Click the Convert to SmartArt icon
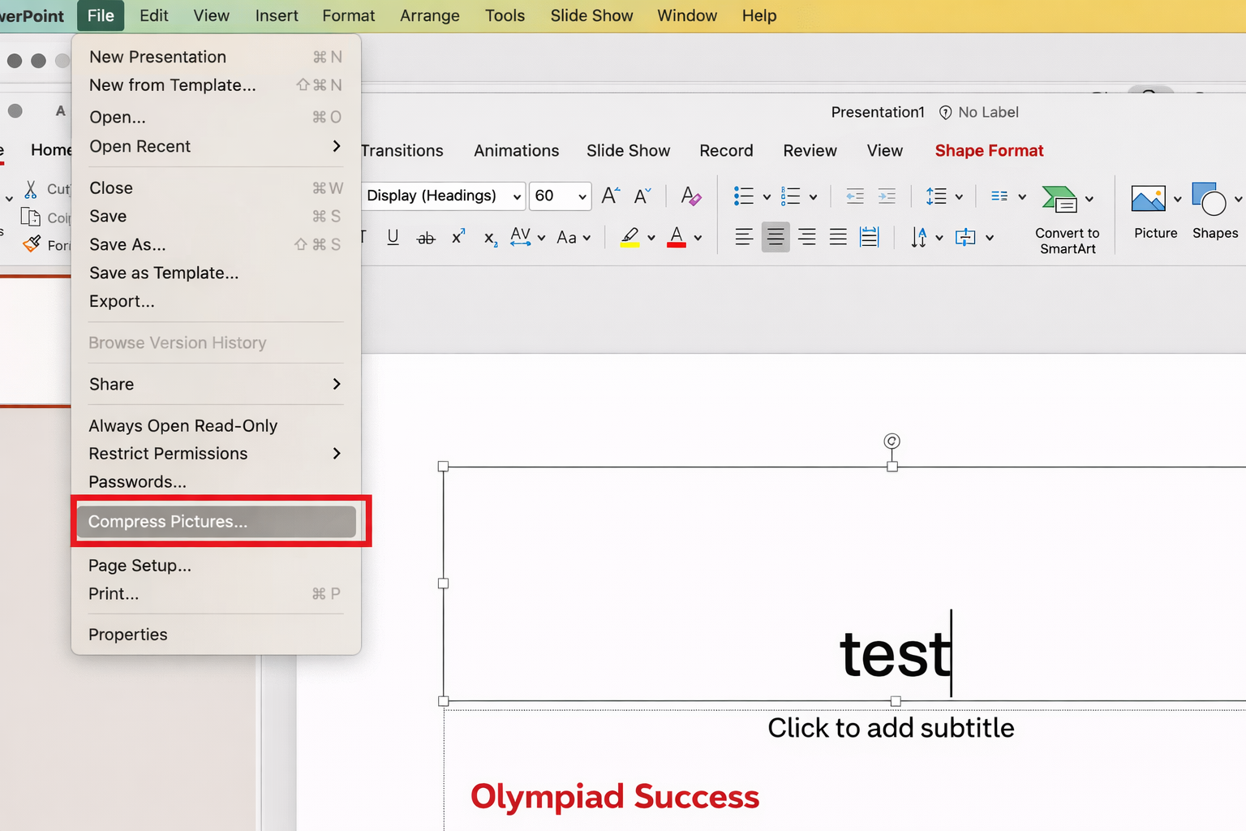The height and width of the screenshot is (831, 1246). click(x=1059, y=199)
